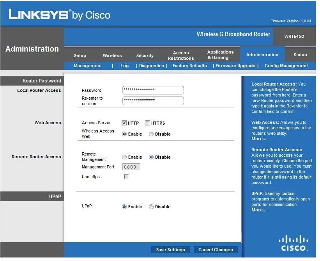Viewport: 320px width, 261px height.
Task: Select Enable for Remote Management
Action: [x=124, y=157]
